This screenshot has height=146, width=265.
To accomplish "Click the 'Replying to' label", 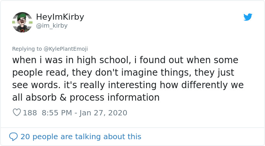I will 27,49.
